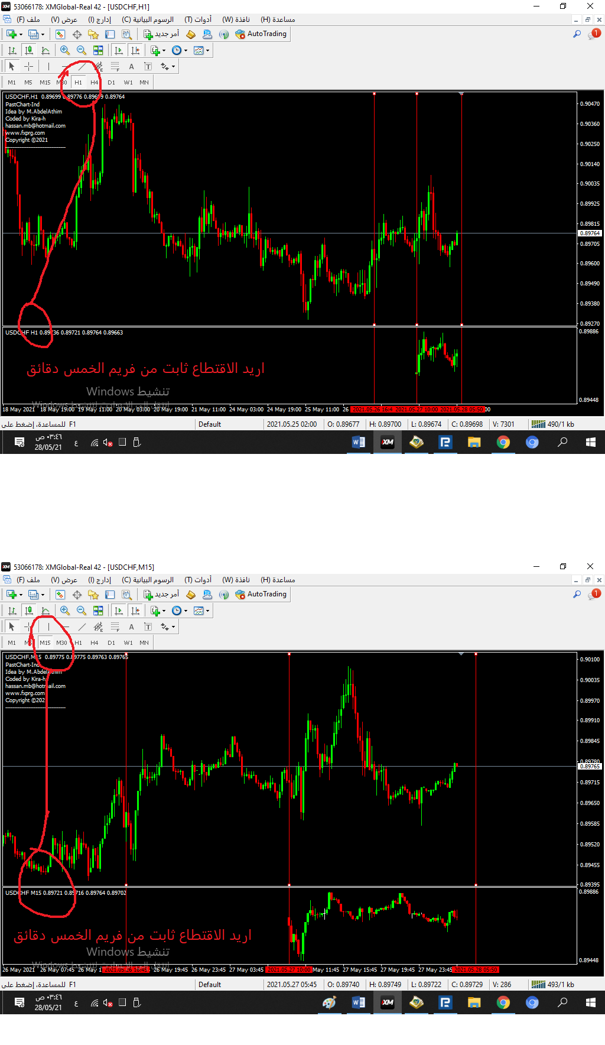Click tile windows icon in bottom M15 window

point(98,611)
